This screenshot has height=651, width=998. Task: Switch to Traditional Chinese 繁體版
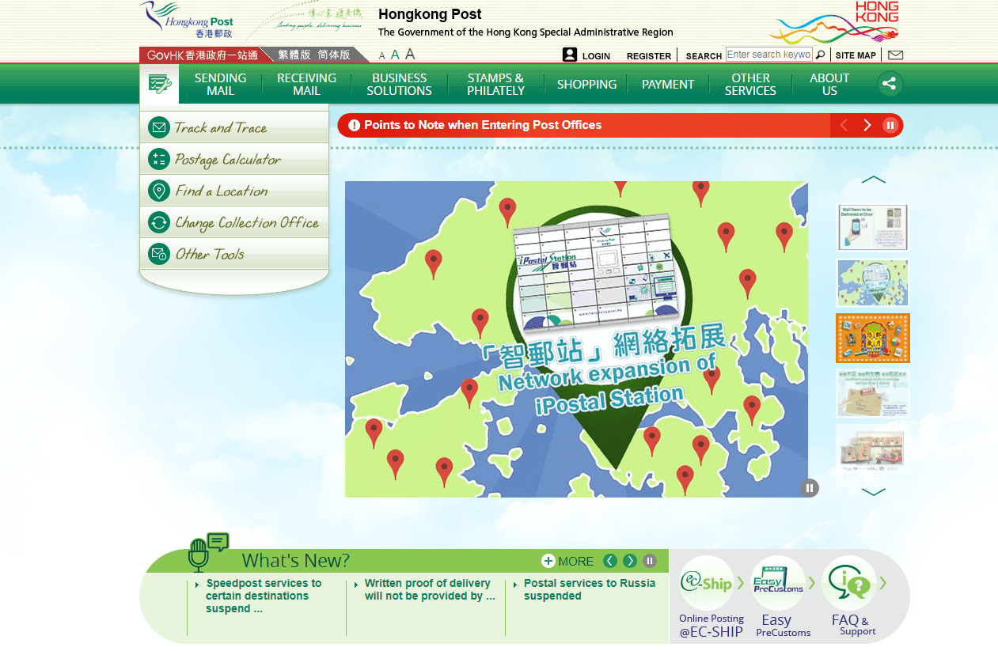(294, 55)
